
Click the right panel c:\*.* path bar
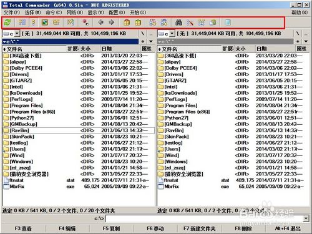225,41
